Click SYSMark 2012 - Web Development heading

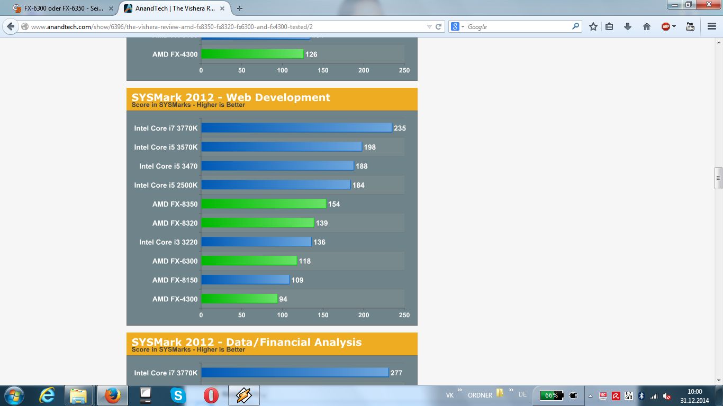tap(231, 97)
